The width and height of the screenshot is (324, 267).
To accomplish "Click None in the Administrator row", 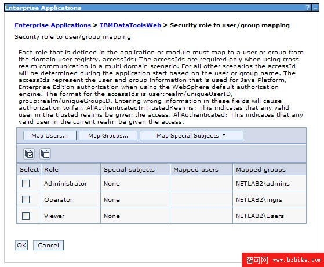I will (x=112, y=183).
